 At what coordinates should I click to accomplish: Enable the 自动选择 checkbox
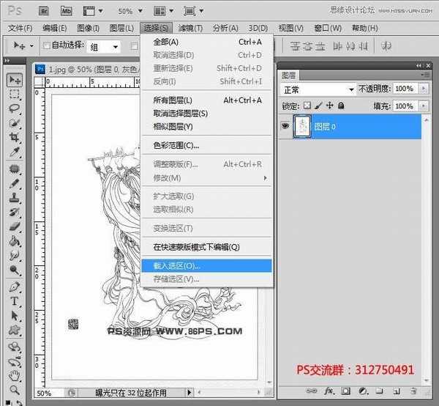[x=47, y=46]
